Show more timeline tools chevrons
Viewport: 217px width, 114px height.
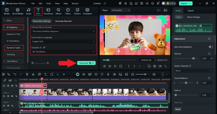pos(64,74)
